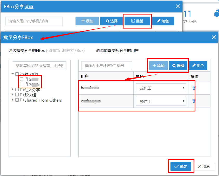Image resolution: width=219 pixels, height=176 pixels.
Task: Click 选择 search button in the batch dialog
Action: [178, 66]
